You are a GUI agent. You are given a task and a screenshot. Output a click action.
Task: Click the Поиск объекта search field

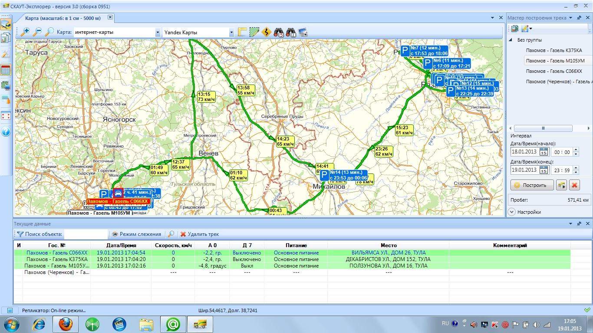(86, 234)
